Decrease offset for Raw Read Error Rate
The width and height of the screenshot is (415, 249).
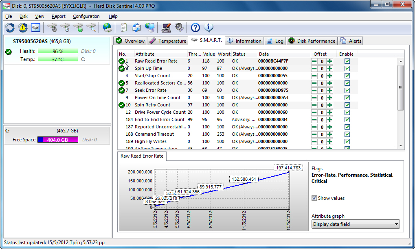pos(314,61)
